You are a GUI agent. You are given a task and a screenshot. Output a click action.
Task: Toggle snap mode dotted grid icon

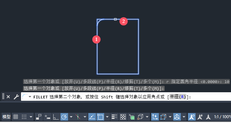point(24,117)
